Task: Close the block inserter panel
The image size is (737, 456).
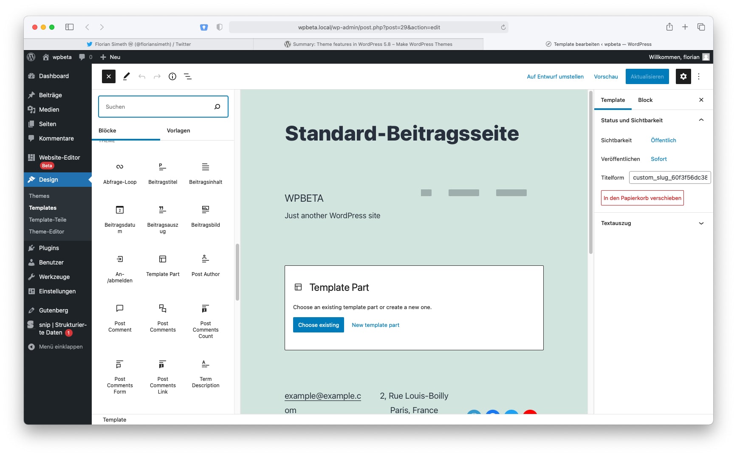Action: point(109,76)
